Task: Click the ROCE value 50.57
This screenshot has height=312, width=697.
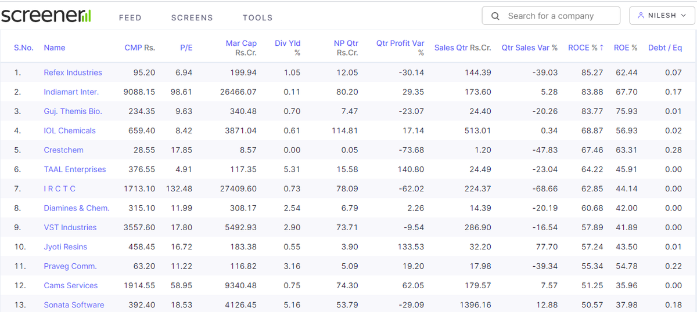Action: 592,304
